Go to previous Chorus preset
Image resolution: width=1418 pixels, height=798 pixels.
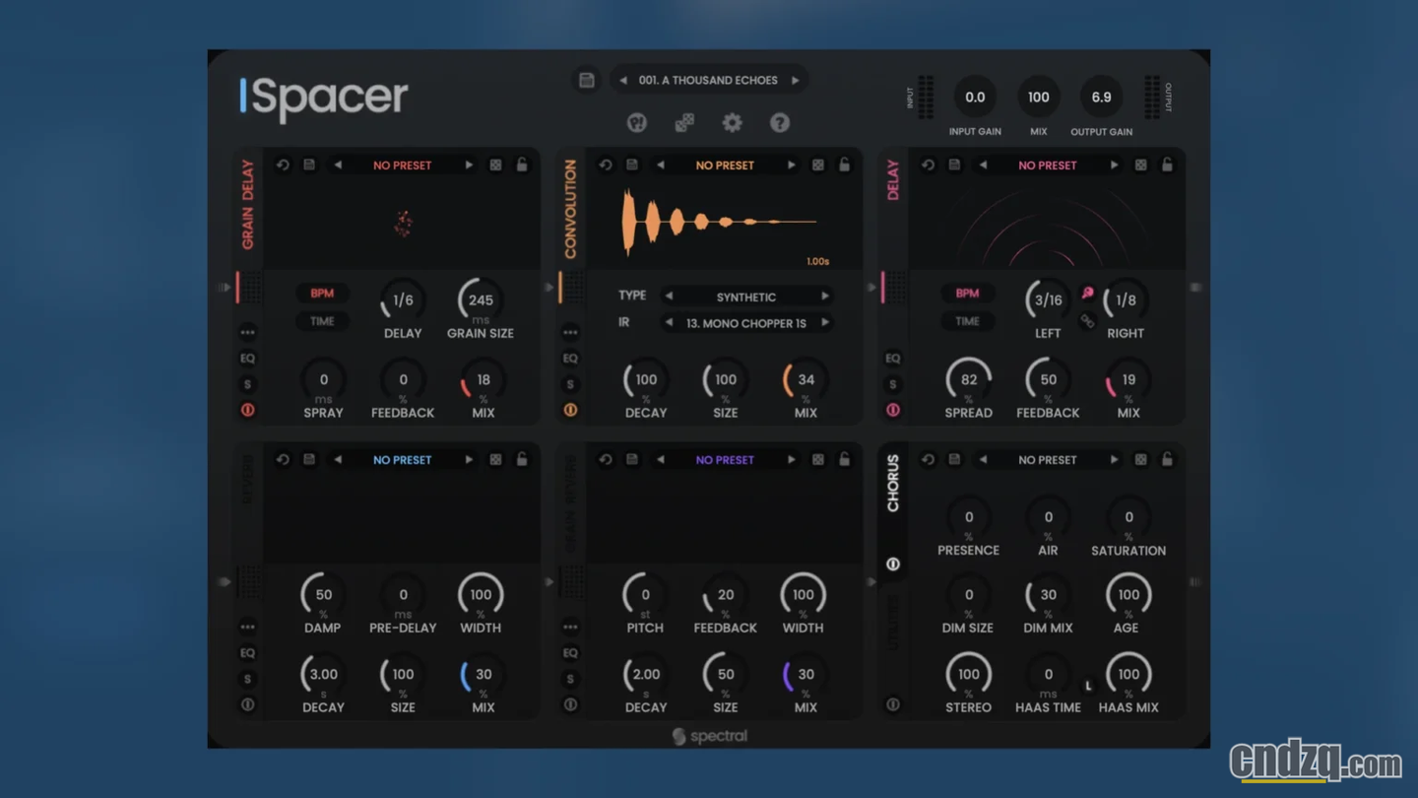[x=983, y=459]
